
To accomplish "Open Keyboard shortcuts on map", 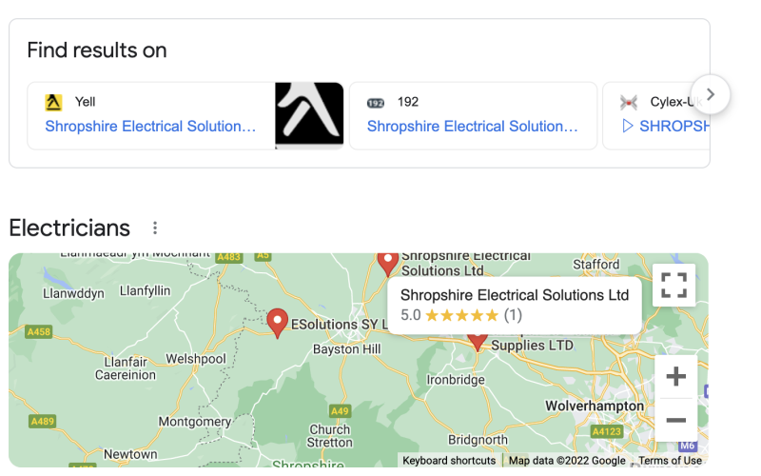I will [x=449, y=461].
